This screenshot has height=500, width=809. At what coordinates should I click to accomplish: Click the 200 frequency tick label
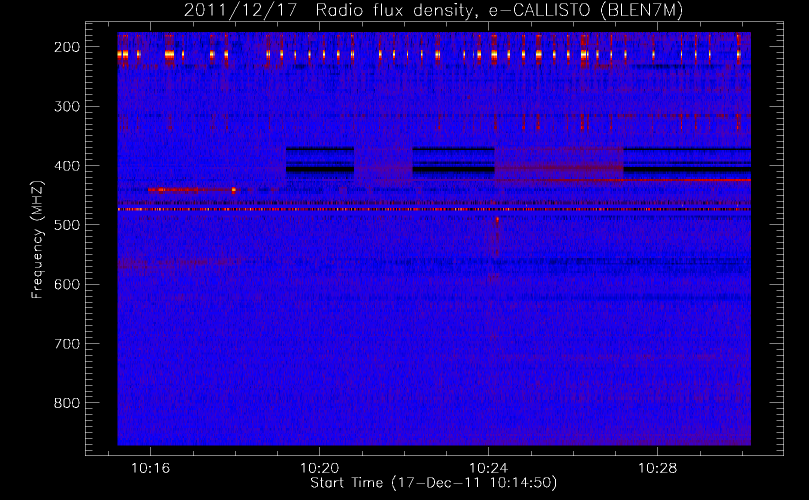(x=66, y=47)
